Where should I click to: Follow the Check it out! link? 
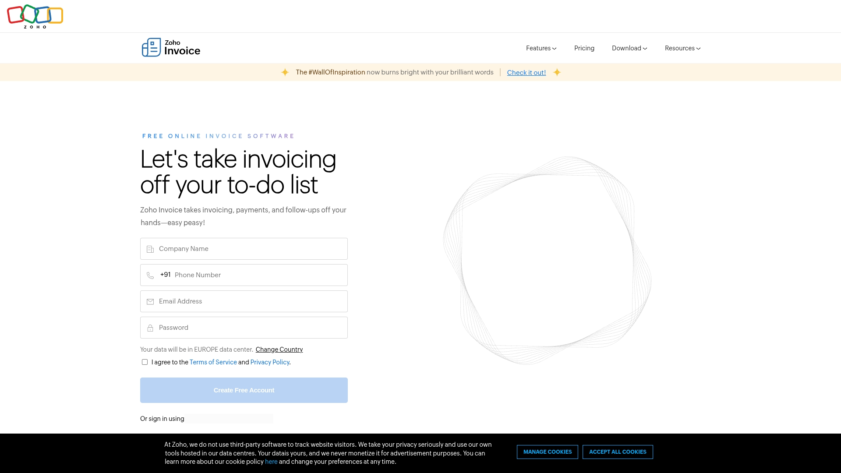[x=527, y=73]
